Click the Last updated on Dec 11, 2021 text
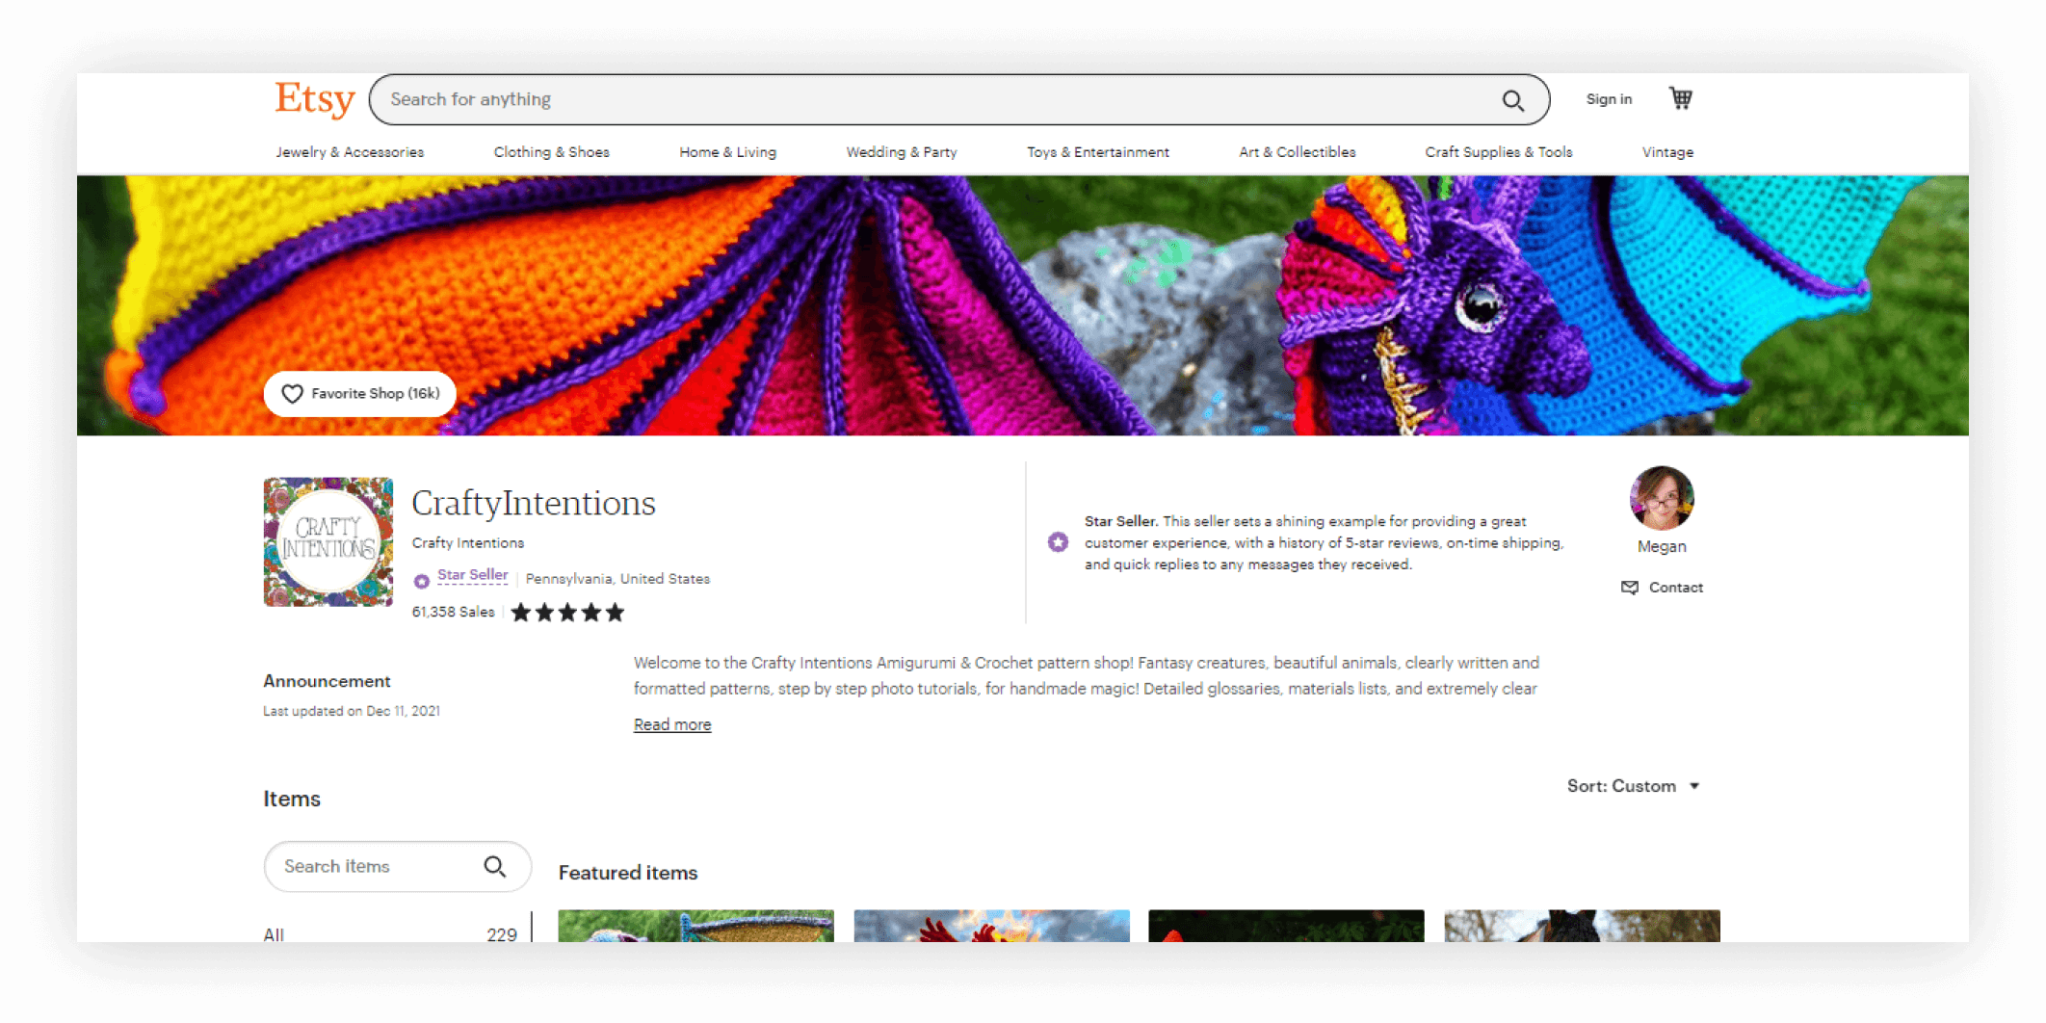 pos(352,711)
